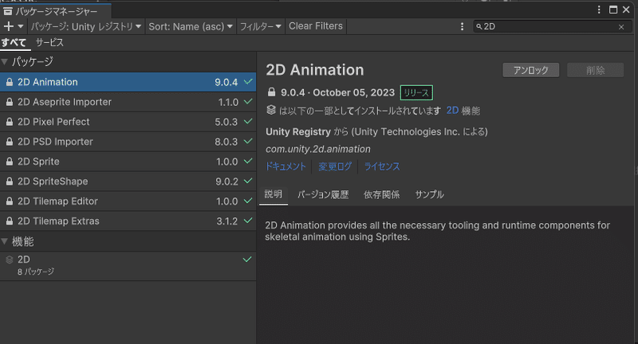Open the Sort: Name (asc) dropdown

pyautogui.click(x=191, y=26)
